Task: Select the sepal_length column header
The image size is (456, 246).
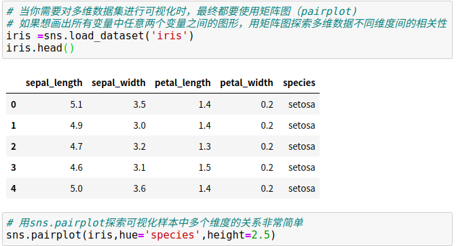Action: pyautogui.click(x=54, y=83)
